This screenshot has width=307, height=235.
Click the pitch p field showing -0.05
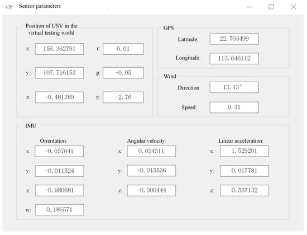click(x=123, y=73)
